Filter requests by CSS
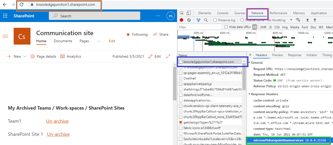 point(277,27)
